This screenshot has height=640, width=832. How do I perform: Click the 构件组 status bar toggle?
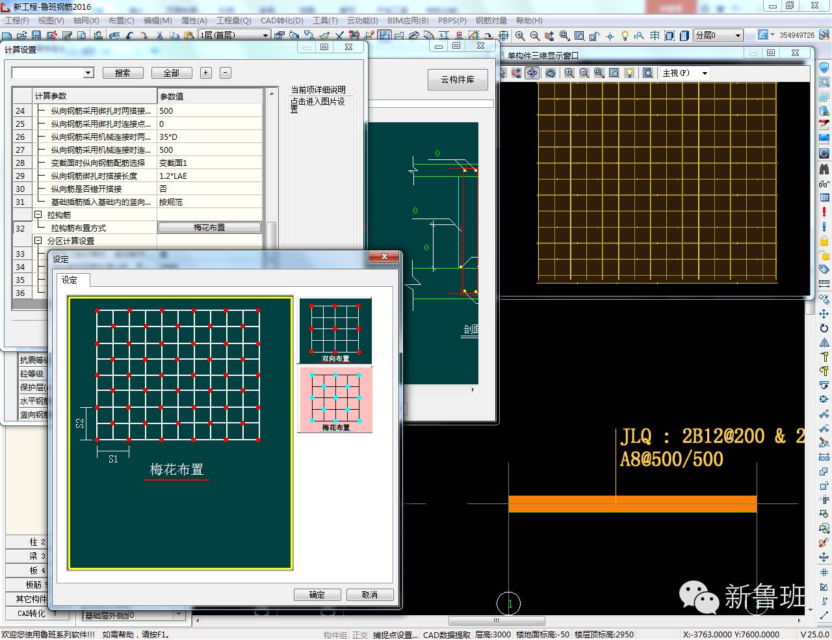pyautogui.click(x=335, y=635)
